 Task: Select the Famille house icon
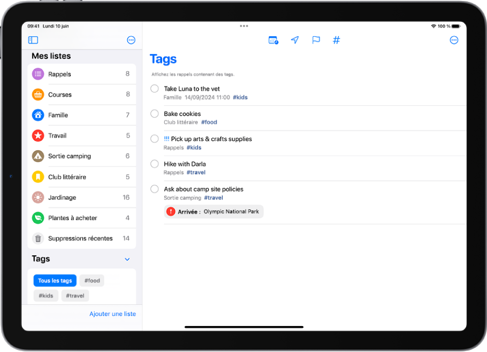[38, 115]
